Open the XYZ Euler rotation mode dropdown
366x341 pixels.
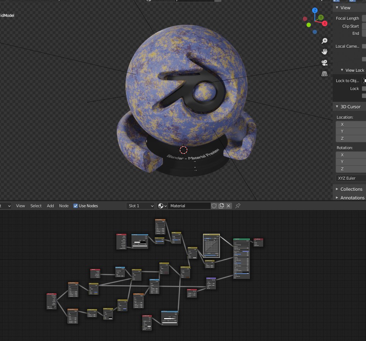click(x=351, y=178)
